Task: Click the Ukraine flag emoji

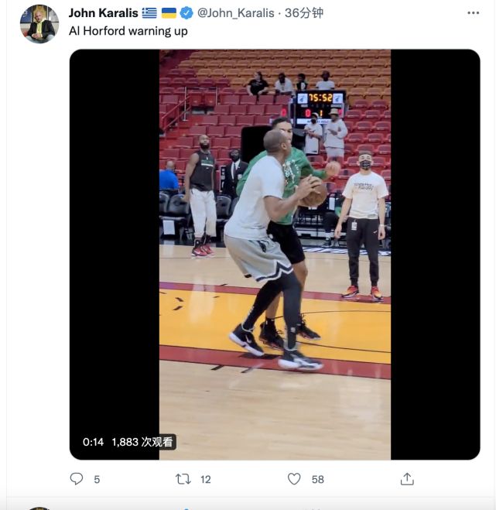Action: [x=169, y=13]
